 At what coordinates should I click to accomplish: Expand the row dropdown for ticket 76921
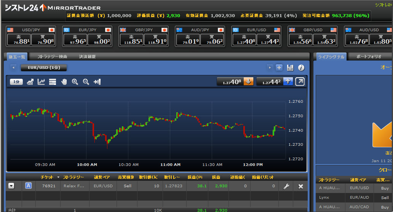pos(11,186)
